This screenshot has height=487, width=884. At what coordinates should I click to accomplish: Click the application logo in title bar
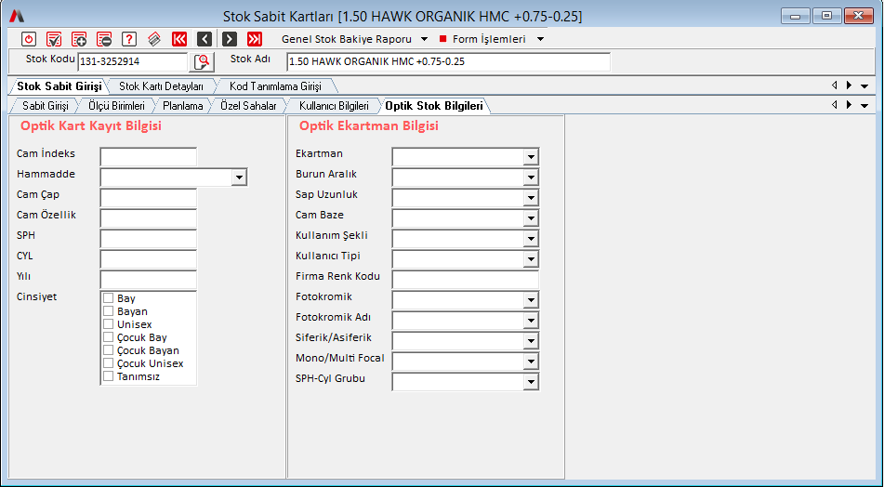coord(17,16)
